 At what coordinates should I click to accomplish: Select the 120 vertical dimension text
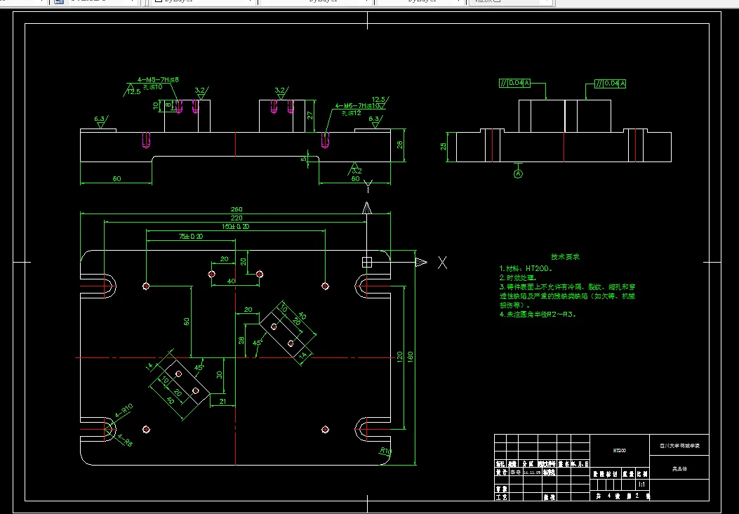(399, 357)
